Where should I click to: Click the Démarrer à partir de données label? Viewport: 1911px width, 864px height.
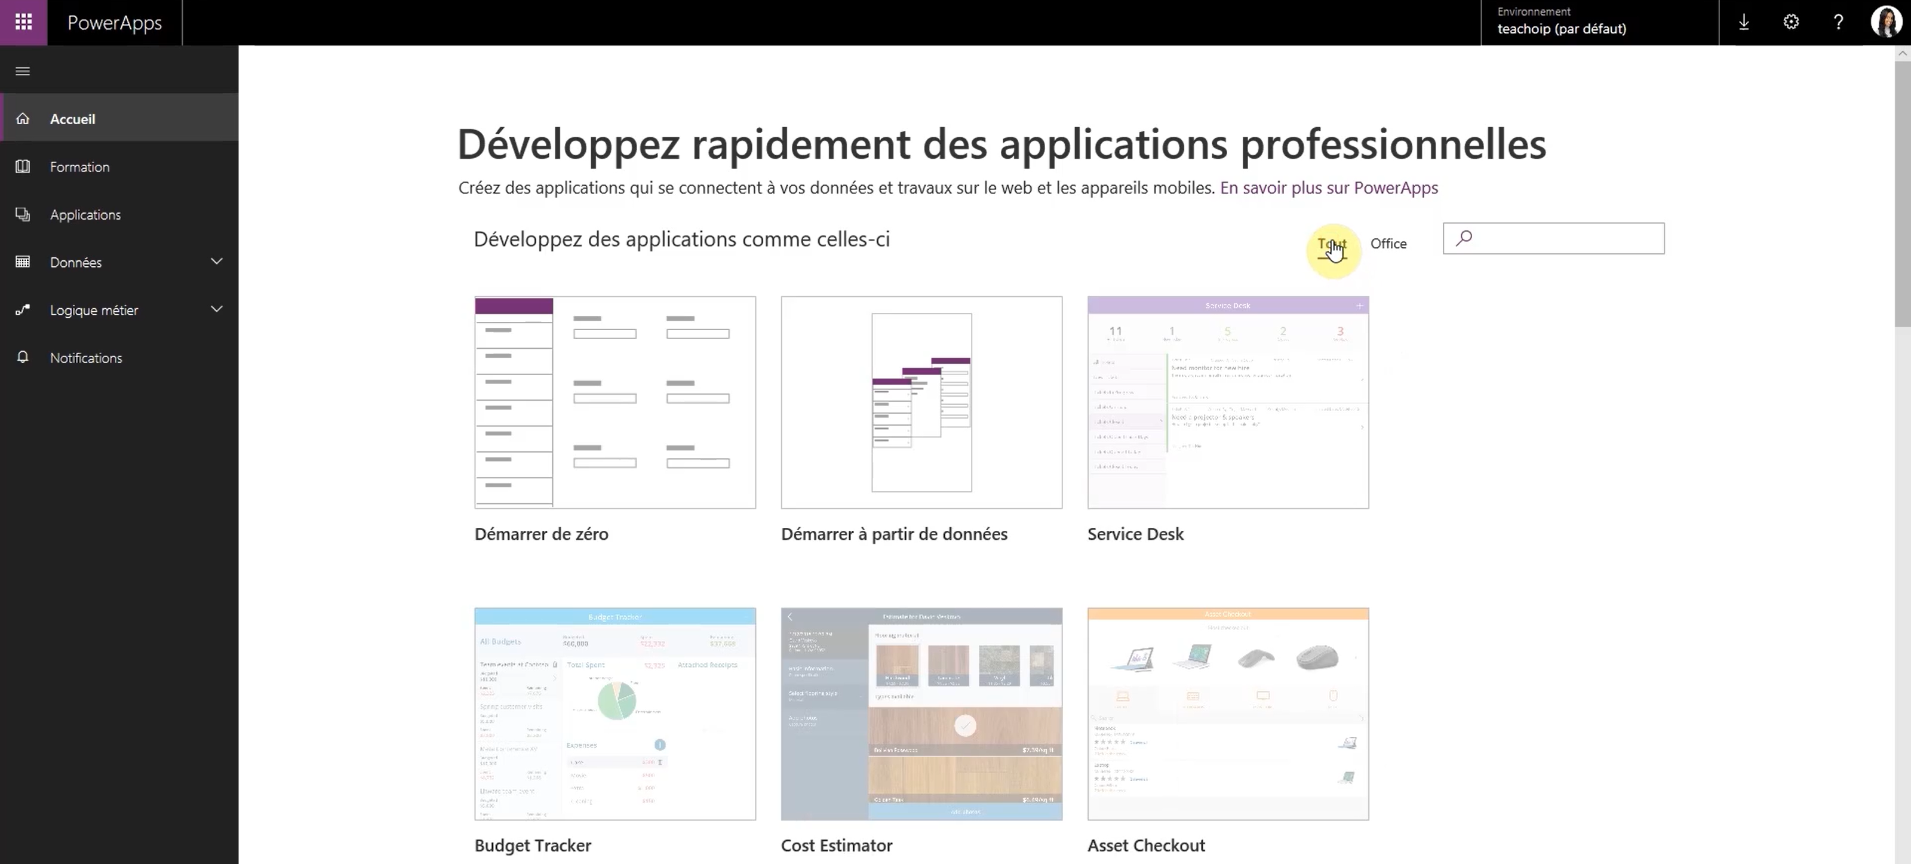pos(894,534)
